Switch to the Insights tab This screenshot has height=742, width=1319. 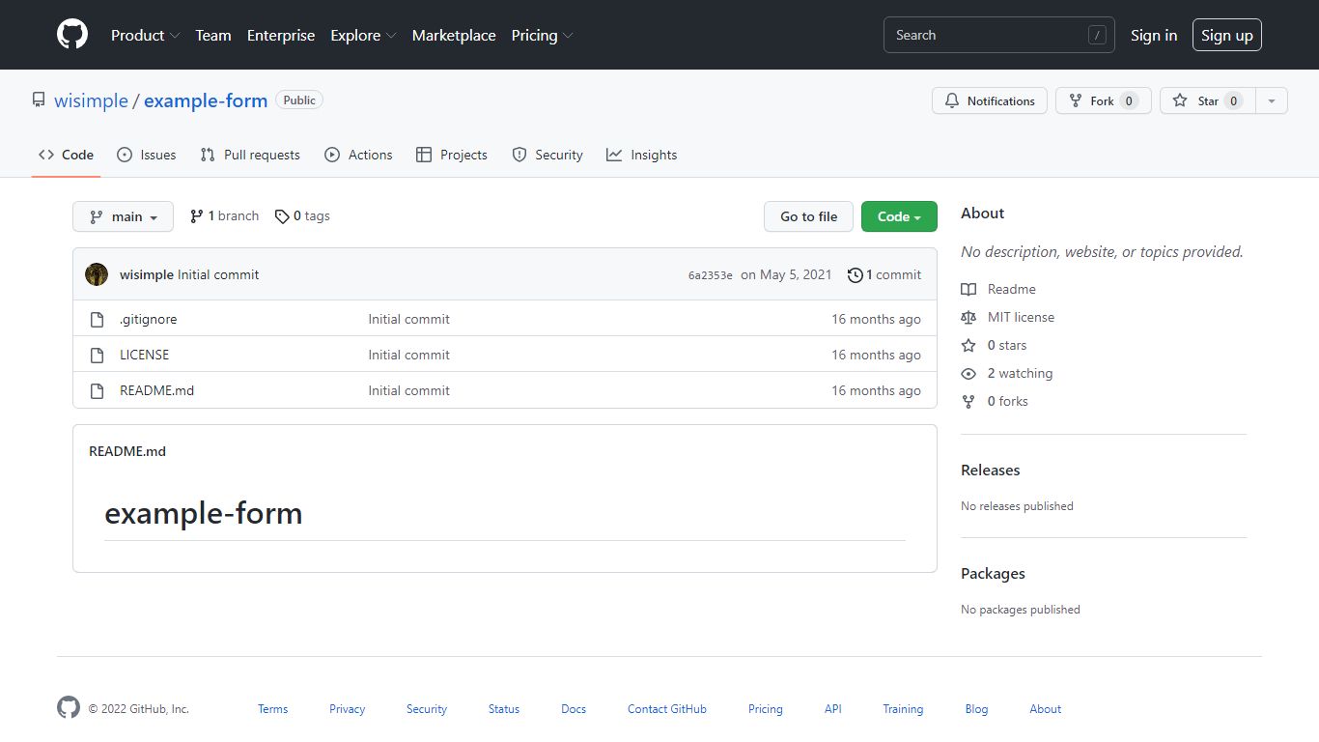642,155
